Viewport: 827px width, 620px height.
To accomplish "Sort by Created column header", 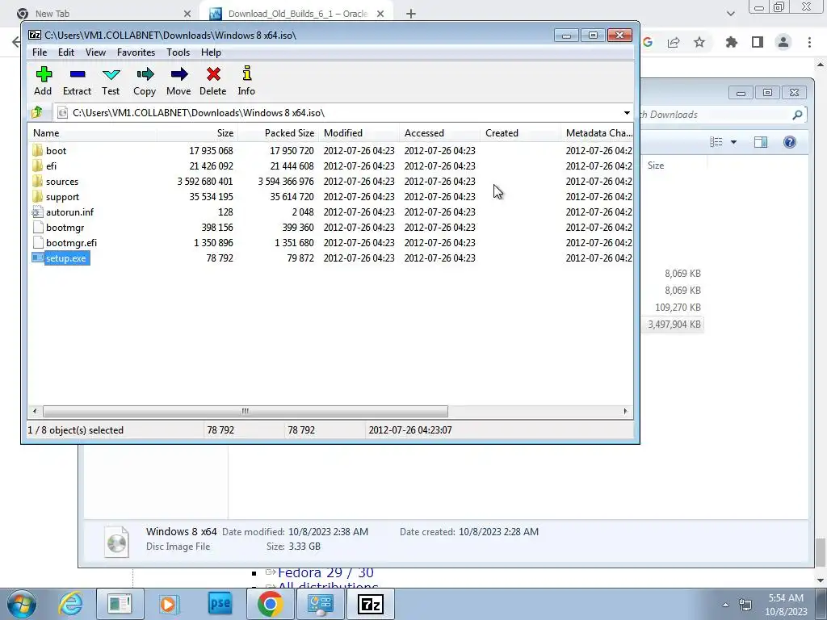I will pos(521,133).
